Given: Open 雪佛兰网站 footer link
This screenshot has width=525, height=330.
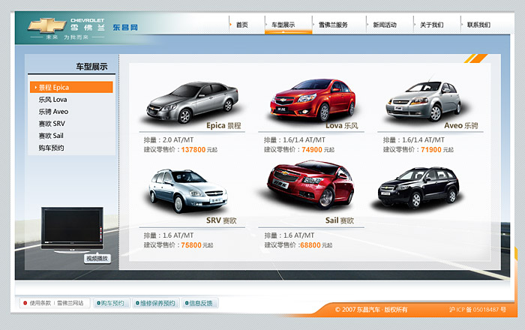Looking at the screenshot, I should (70, 303).
